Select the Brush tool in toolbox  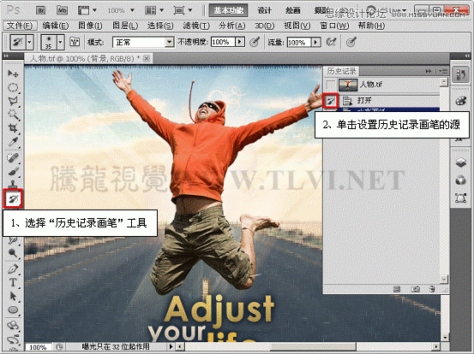[13, 172]
